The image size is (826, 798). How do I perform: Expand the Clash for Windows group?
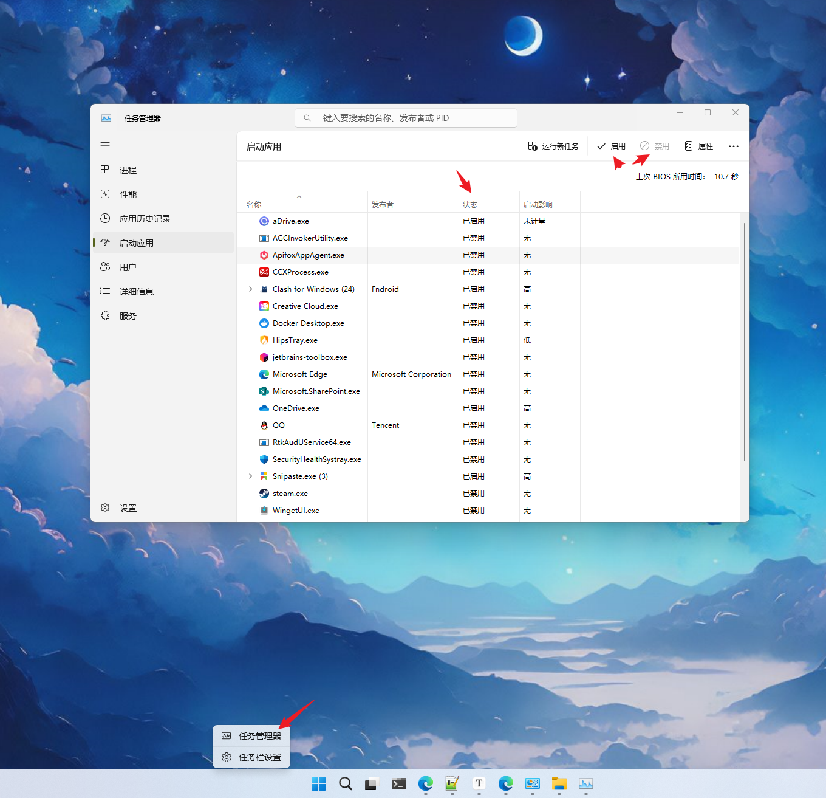(x=250, y=289)
